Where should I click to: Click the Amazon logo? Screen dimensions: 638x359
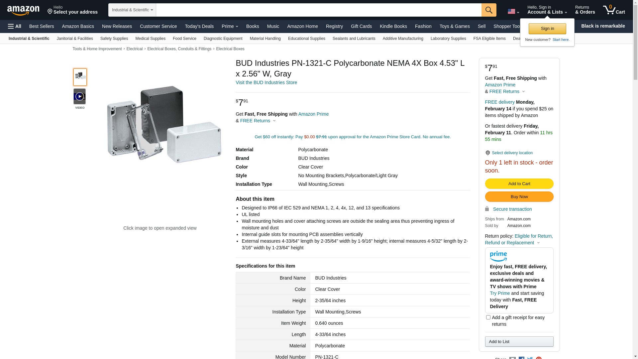[x=23, y=11]
